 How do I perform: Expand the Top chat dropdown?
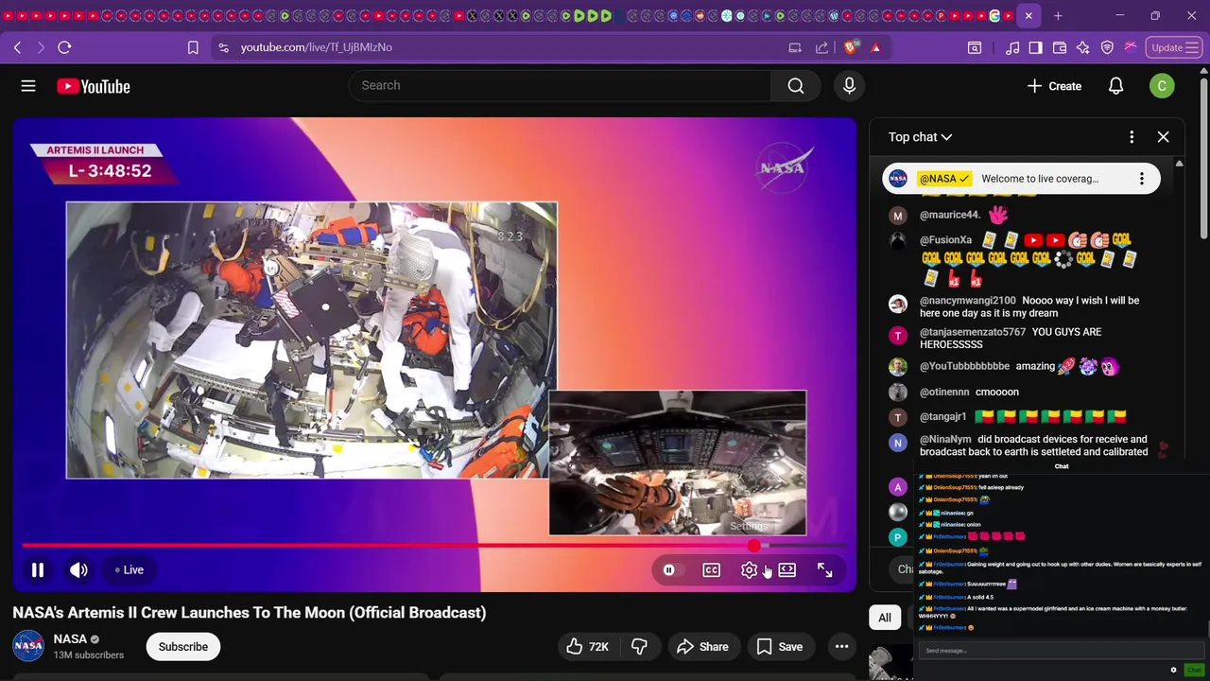[x=920, y=137]
